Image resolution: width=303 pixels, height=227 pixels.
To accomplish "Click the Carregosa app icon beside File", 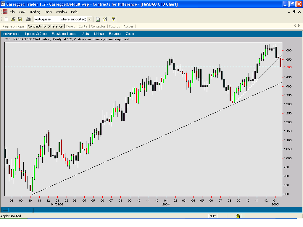I will 5,12.
